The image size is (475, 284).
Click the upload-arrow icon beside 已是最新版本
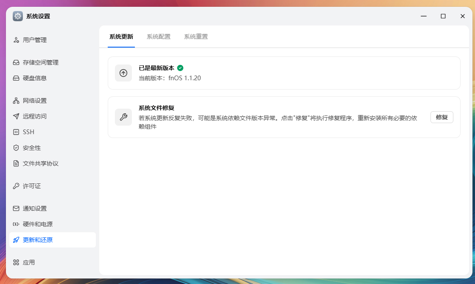pos(123,73)
